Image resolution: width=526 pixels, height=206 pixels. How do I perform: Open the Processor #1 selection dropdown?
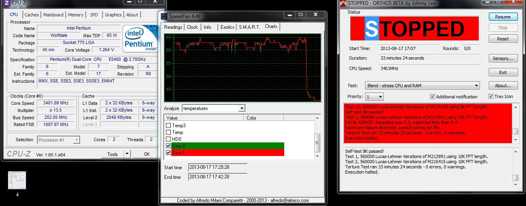coord(58,140)
